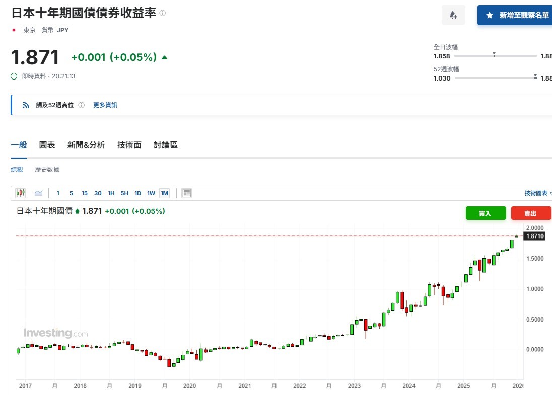Click the info icon next to 觸及52週高位
Viewport: 552px width, 395px height.
point(81,105)
